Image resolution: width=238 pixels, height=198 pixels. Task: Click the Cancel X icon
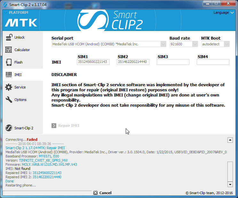[95, 193]
